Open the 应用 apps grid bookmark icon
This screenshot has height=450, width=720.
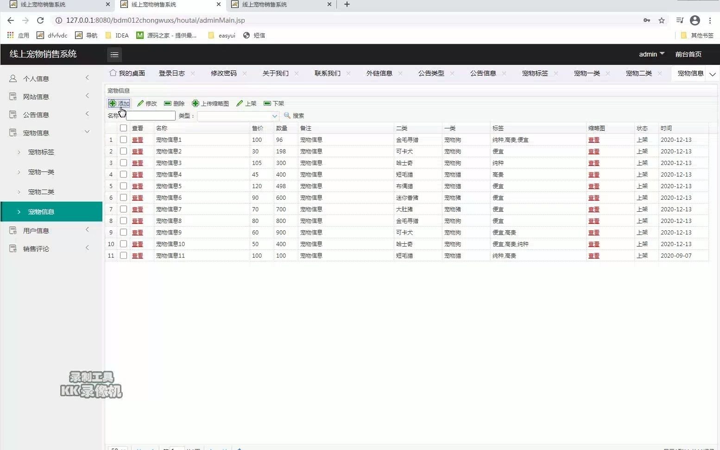[x=11, y=35]
